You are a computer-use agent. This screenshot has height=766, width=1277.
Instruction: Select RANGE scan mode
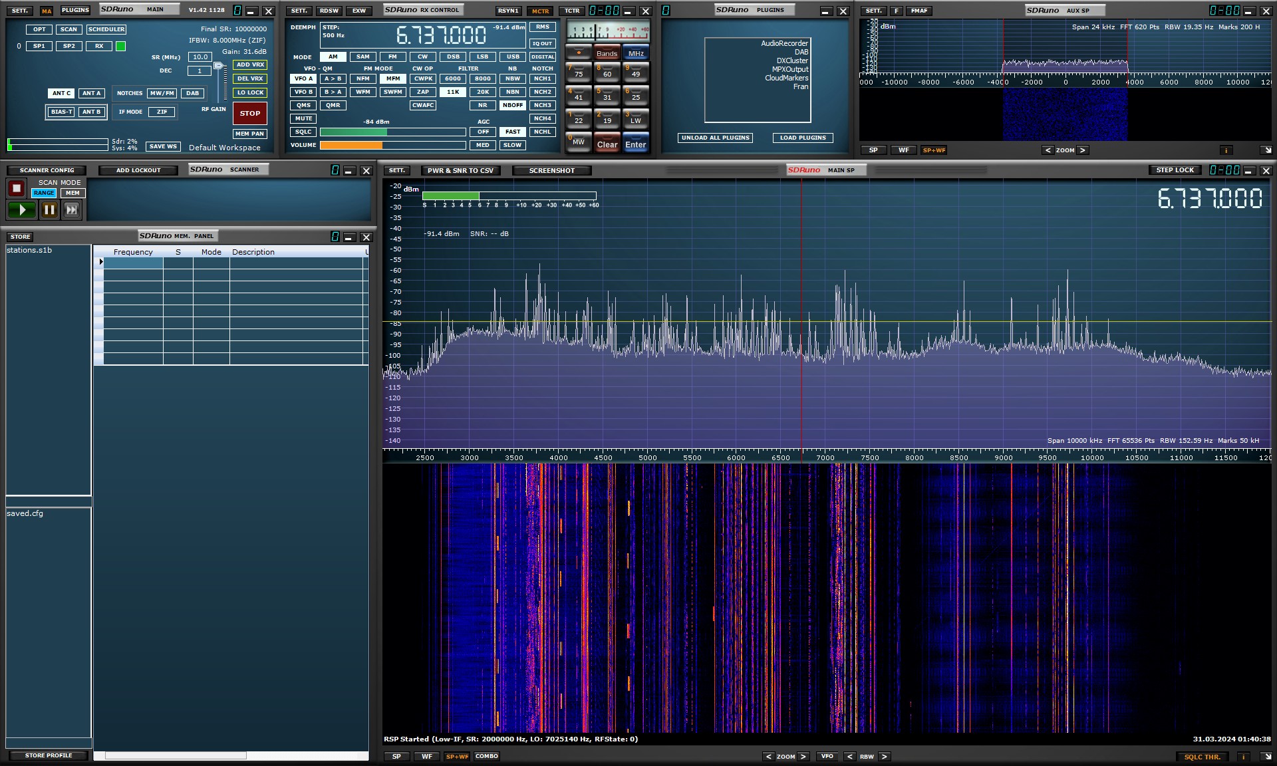[44, 193]
